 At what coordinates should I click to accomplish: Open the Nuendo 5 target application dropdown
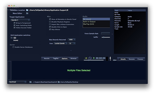pyautogui.click(x=20, y=20)
